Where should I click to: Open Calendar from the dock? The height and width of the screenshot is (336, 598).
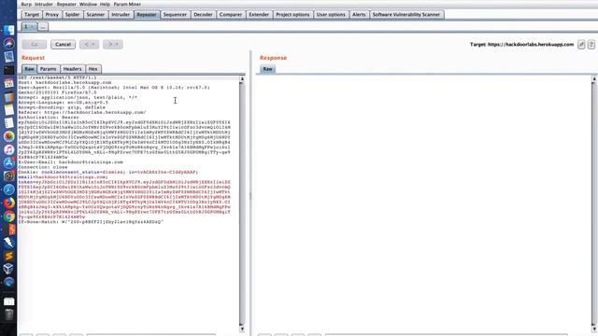click(x=8, y=83)
